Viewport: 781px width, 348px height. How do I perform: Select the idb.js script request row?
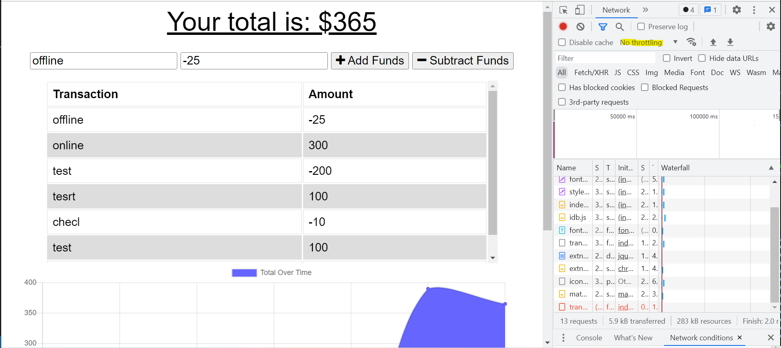pyautogui.click(x=662, y=217)
